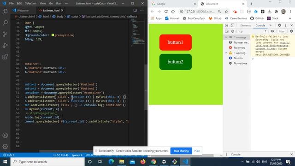Create live expression with eye icon
Screen dimensions: 295x166
click(x=272, y=31)
